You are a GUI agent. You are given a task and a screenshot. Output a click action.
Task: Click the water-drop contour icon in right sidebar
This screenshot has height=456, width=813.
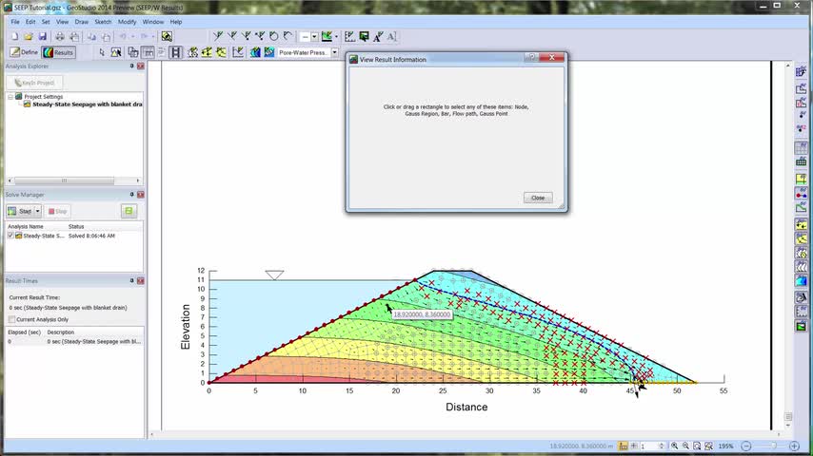[x=801, y=281]
